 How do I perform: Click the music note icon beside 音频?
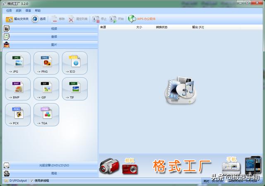point(7,37)
